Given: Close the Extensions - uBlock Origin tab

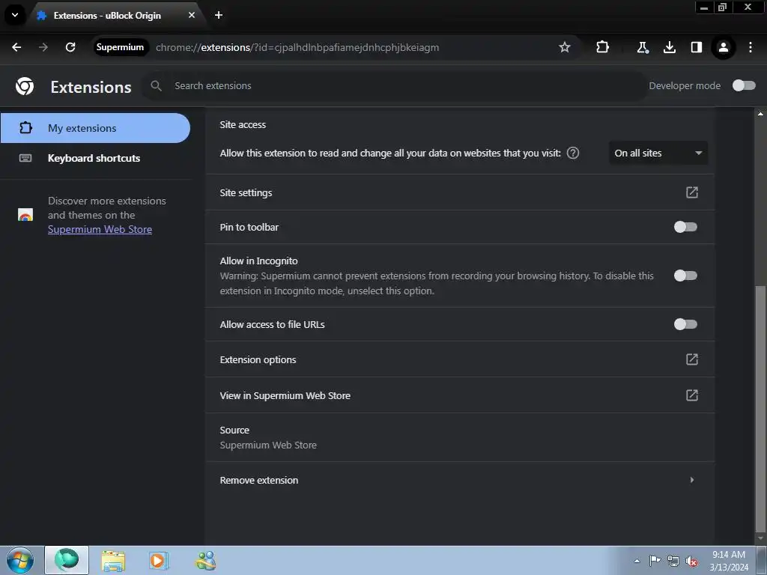Looking at the screenshot, I should 192,15.
